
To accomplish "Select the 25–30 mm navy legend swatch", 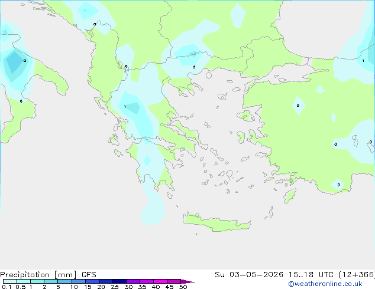I will point(119,281).
